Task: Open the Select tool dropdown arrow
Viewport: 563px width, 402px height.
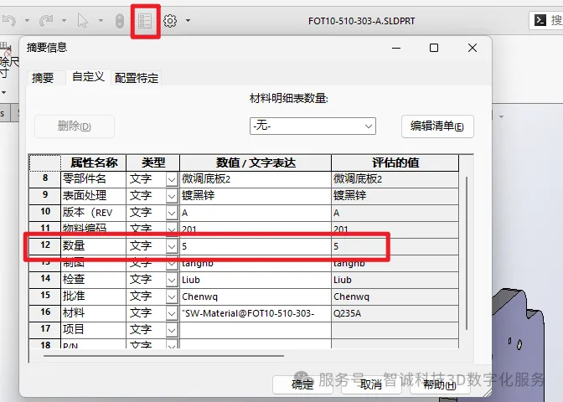Action: pyautogui.click(x=101, y=20)
